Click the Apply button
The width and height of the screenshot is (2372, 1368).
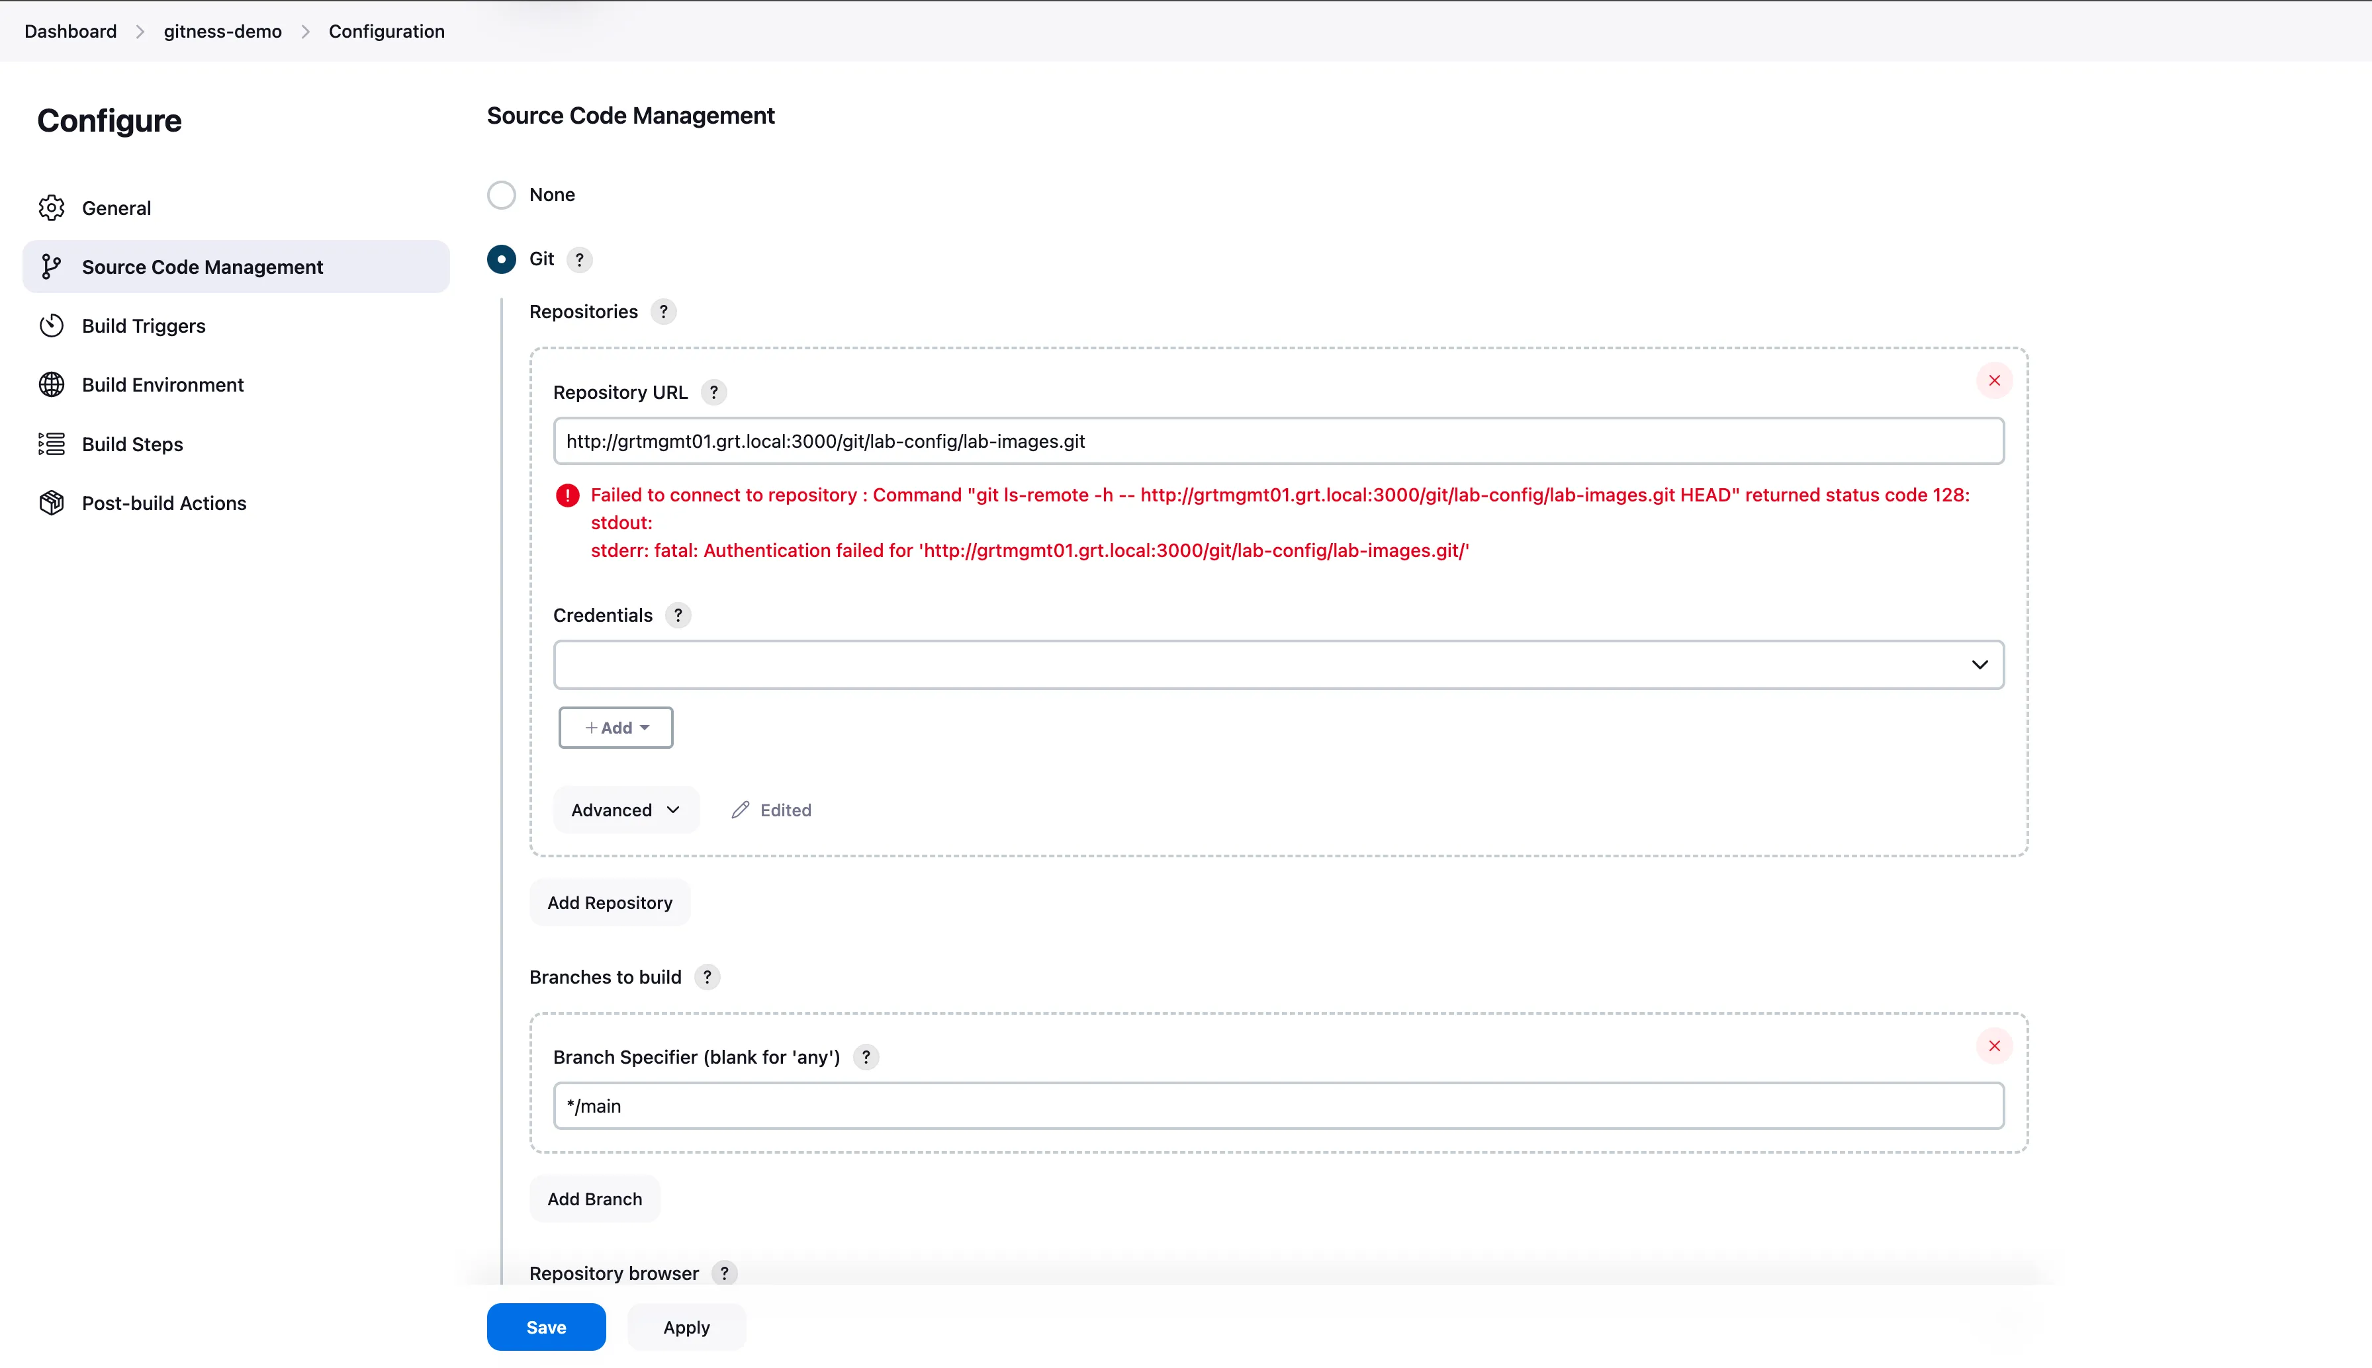[x=686, y=1327]
